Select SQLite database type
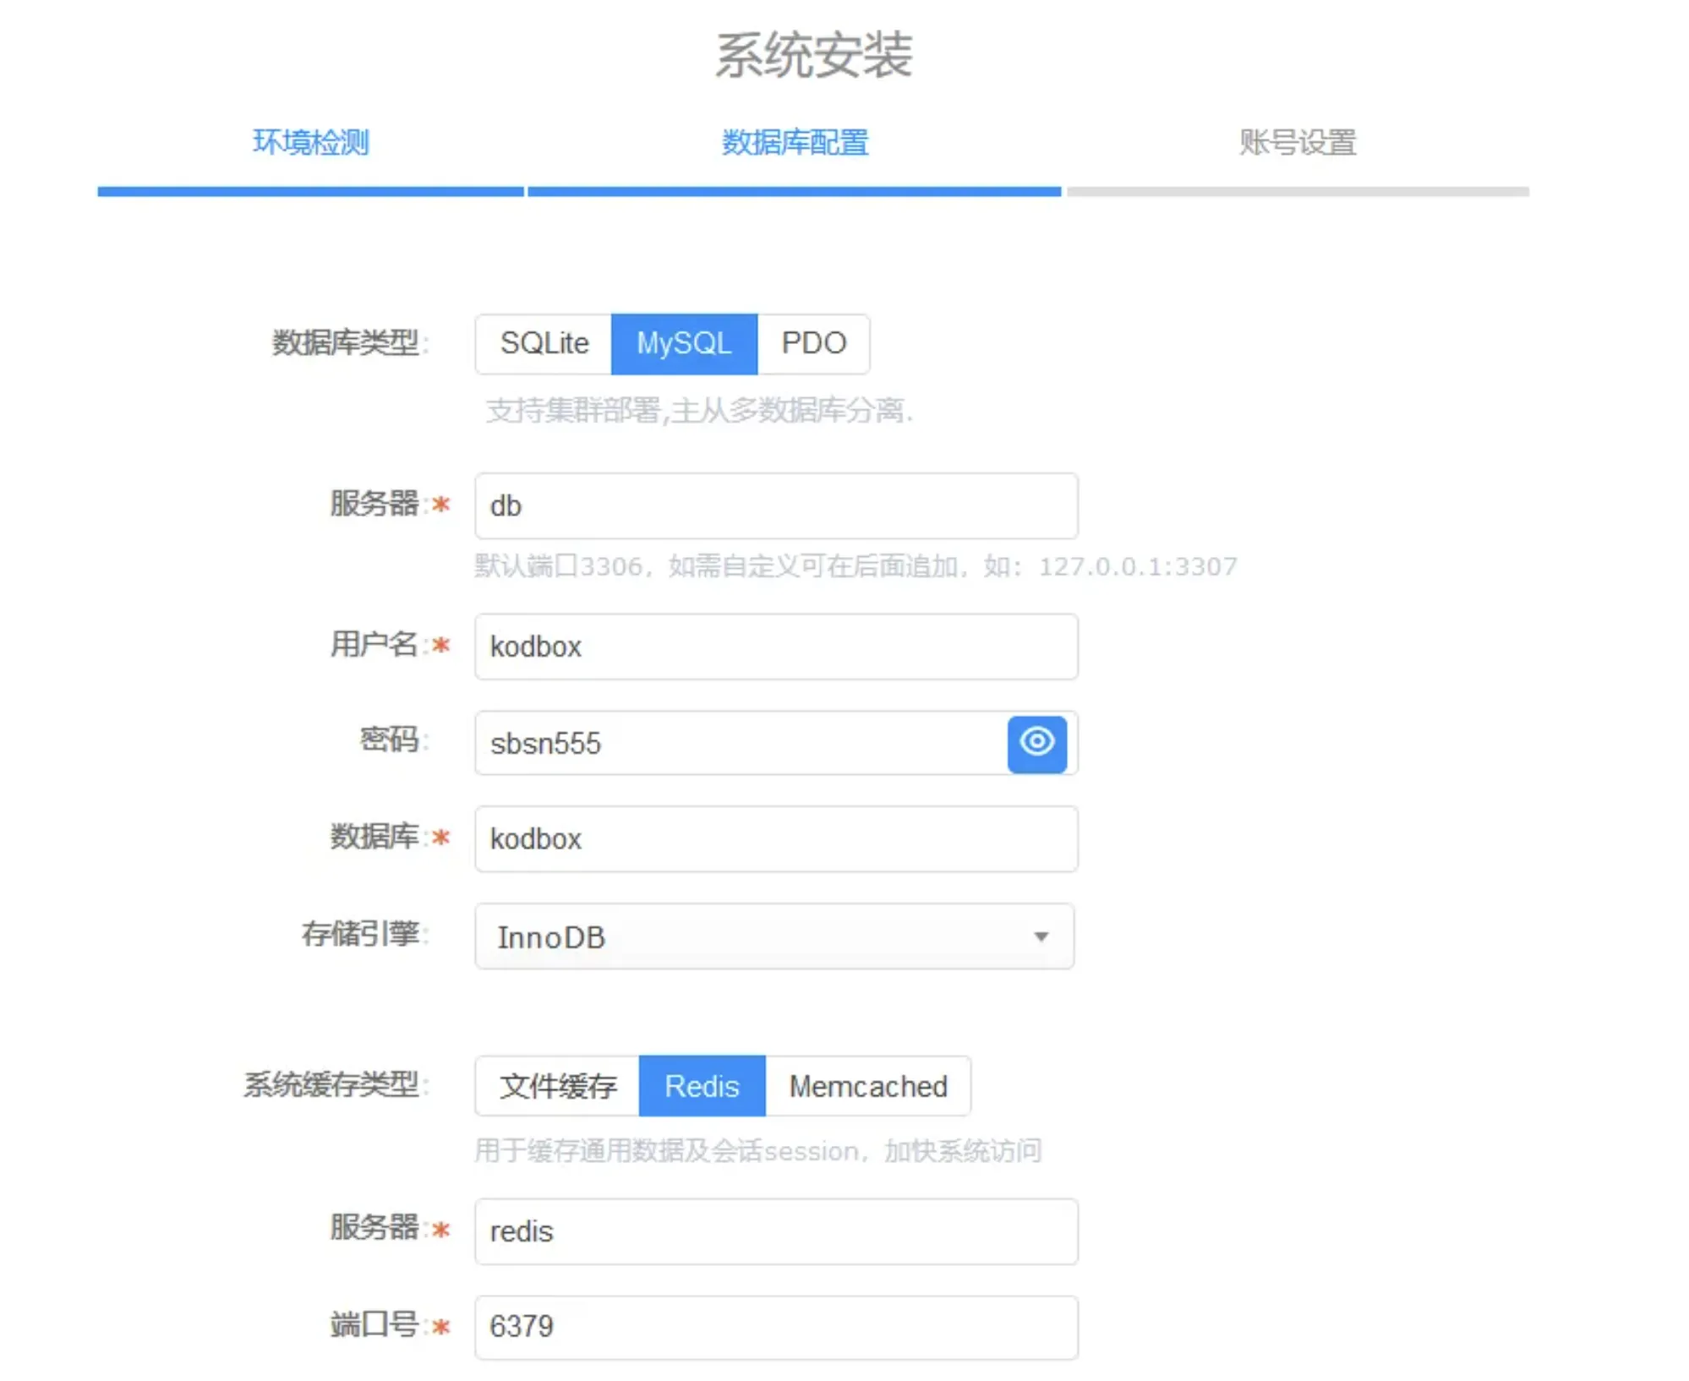This screenshot has height=1381, width=1689. (544, 343)
